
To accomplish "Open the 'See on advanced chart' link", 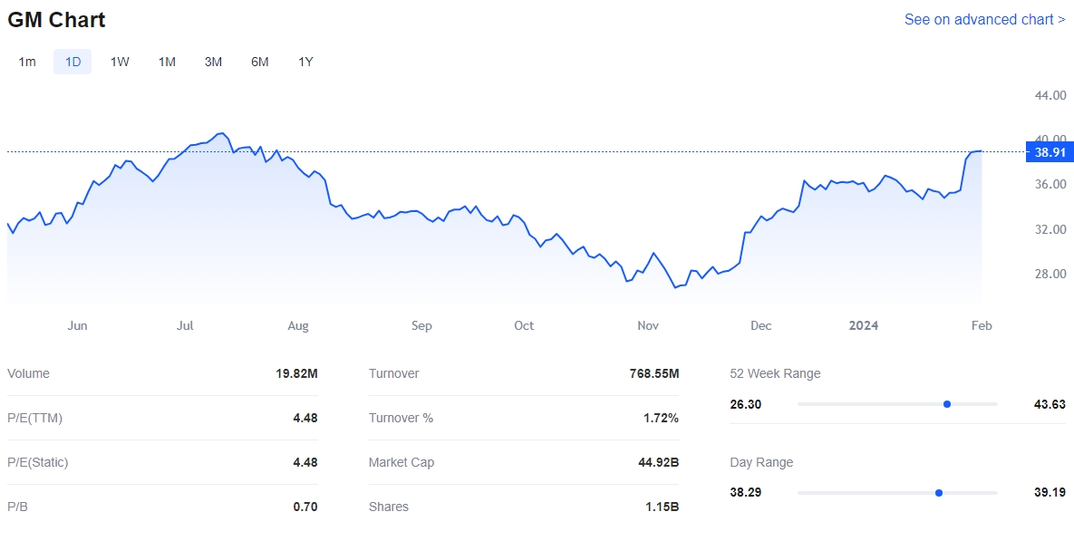I will [984, 19].
